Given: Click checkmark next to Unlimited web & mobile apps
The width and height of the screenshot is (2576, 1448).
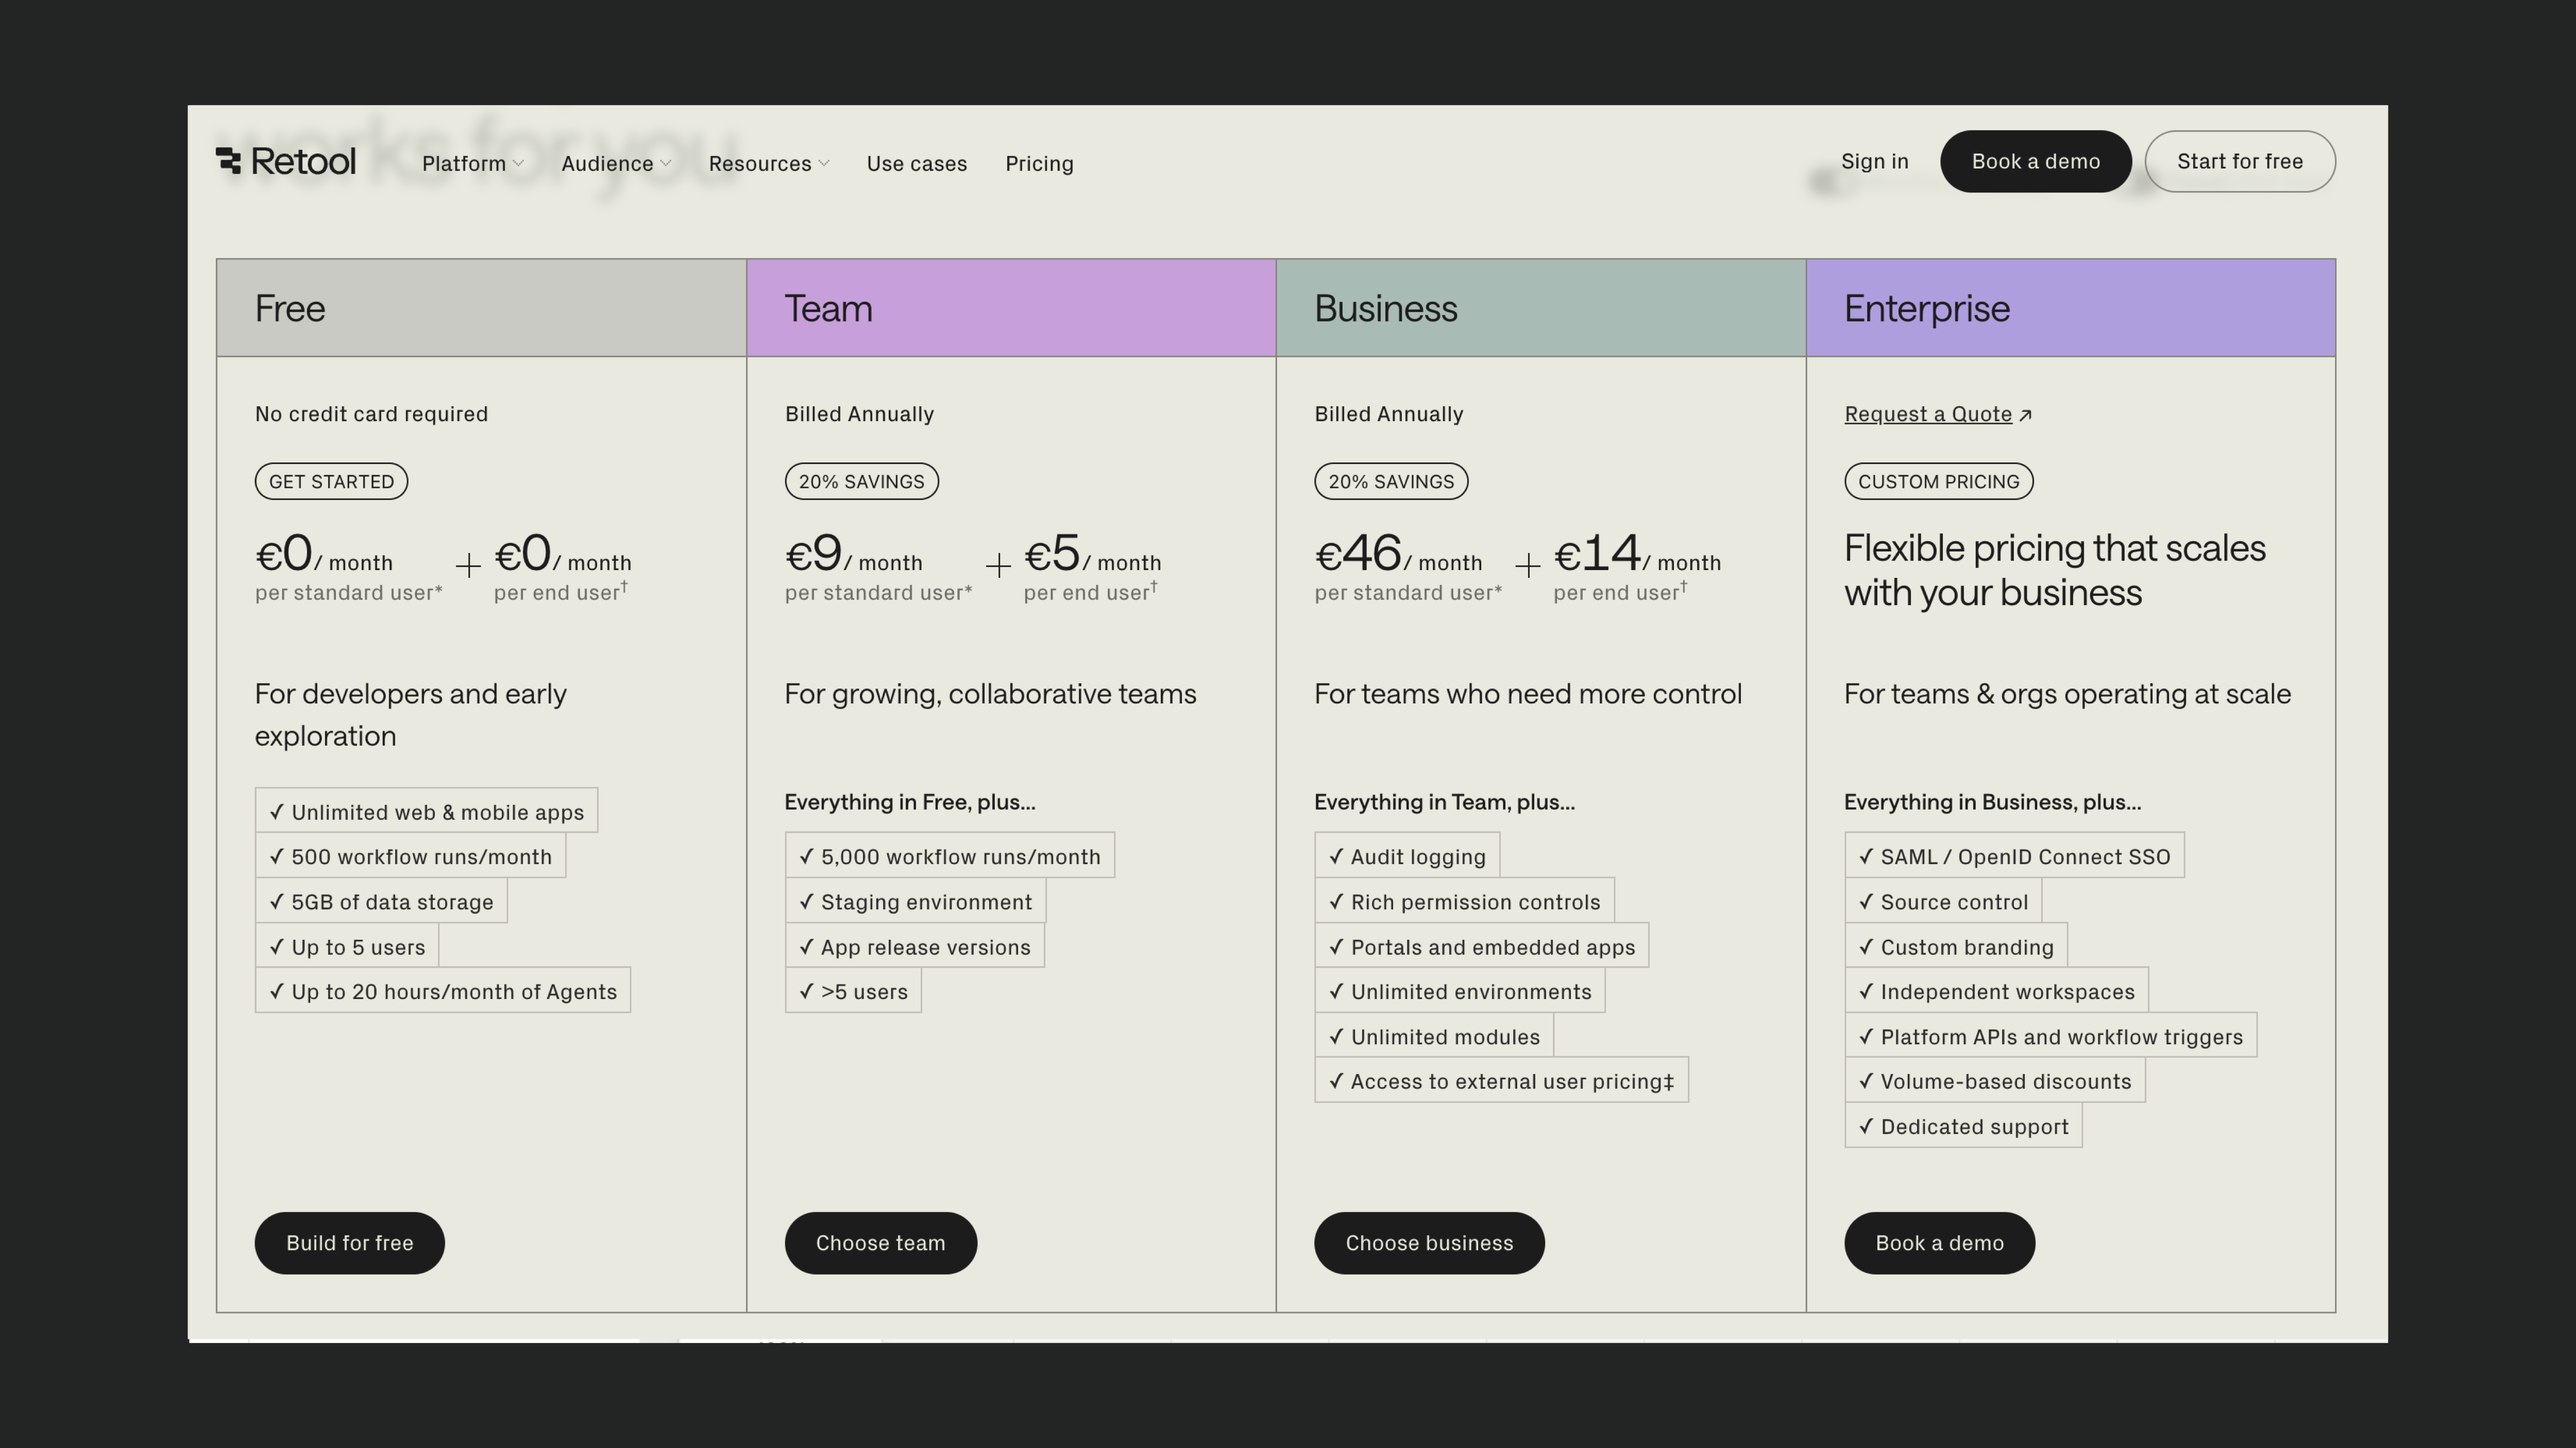Looking at the screenshot, I should [277, 812].
